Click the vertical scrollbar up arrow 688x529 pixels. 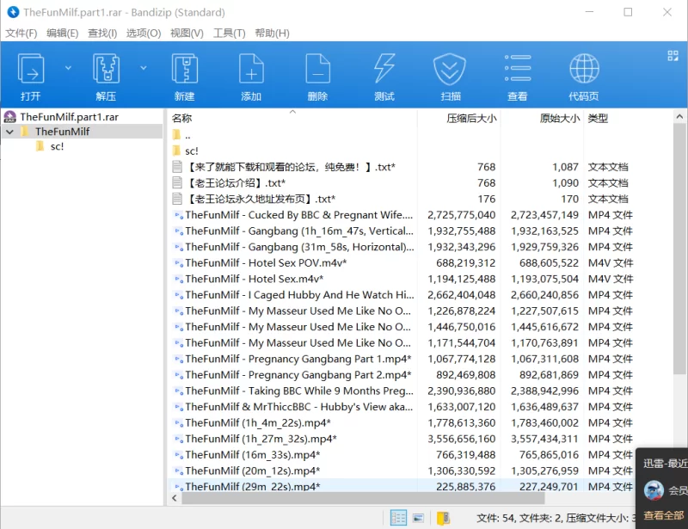[679, 117]
